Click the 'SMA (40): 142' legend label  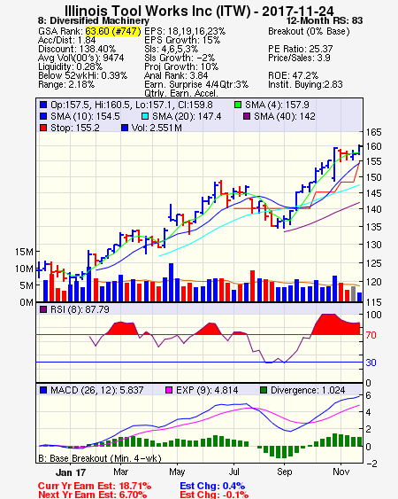pyautogui.click(x=285, y=116)
